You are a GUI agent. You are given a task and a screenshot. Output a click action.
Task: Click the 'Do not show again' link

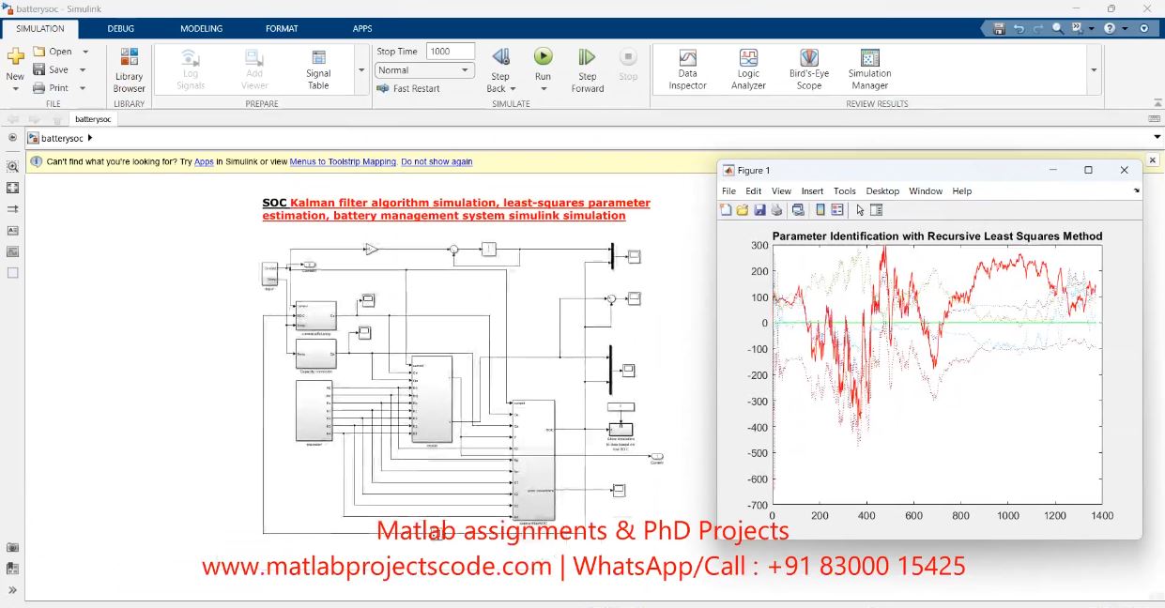[x=437, y=161]
